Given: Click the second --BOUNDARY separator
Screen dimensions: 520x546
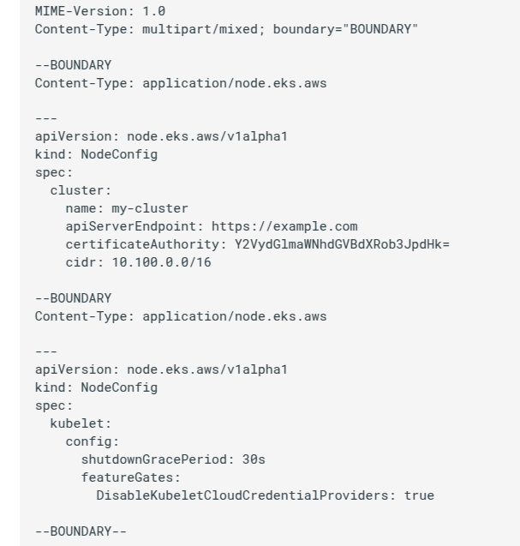Looking at the screenshot, I should click(73, 298).
